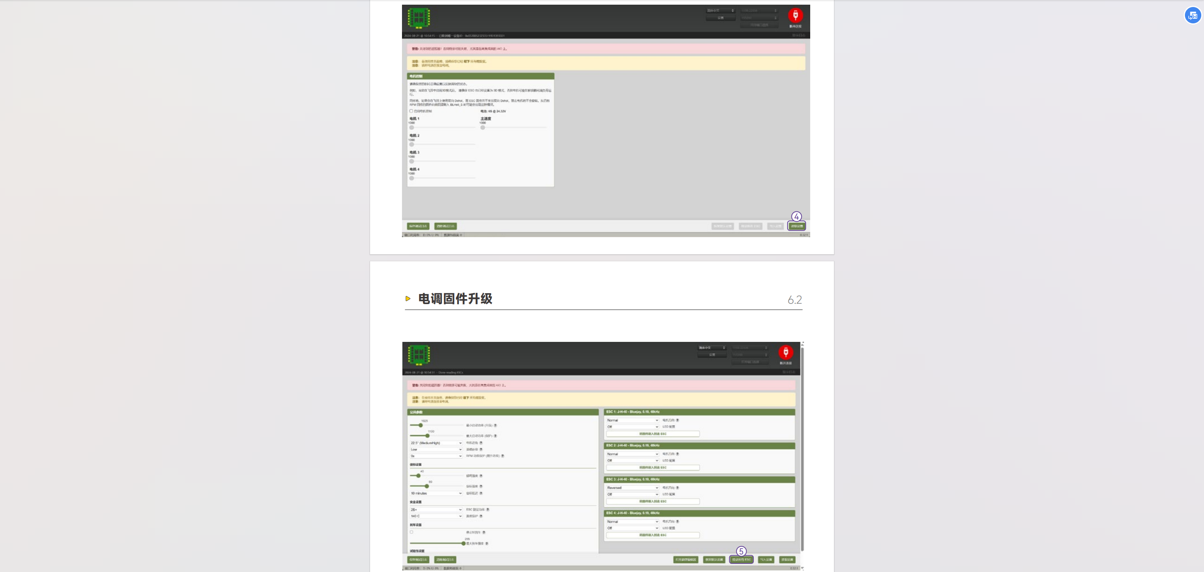Click the blue floating assistant icon
The image size is (1204, 572).
(x=1192, y=16)
